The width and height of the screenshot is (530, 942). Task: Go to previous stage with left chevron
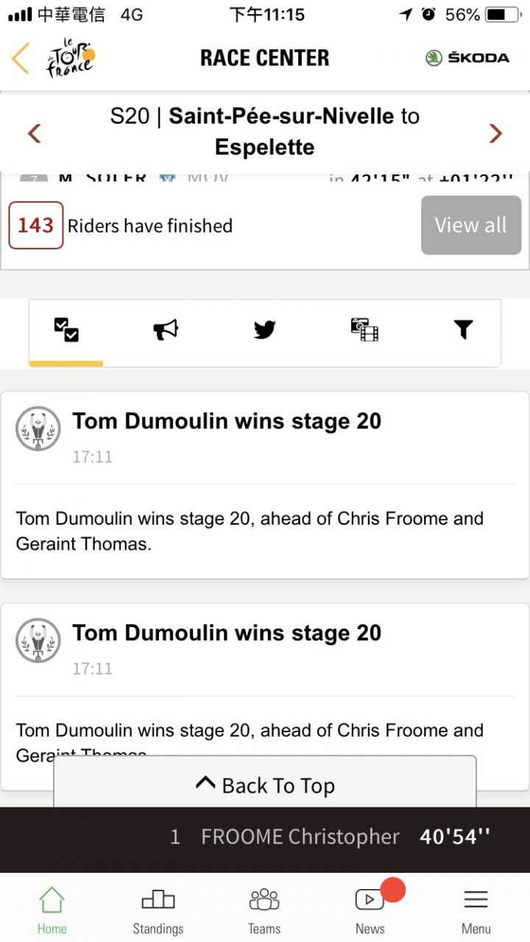(x=34, y=133)
